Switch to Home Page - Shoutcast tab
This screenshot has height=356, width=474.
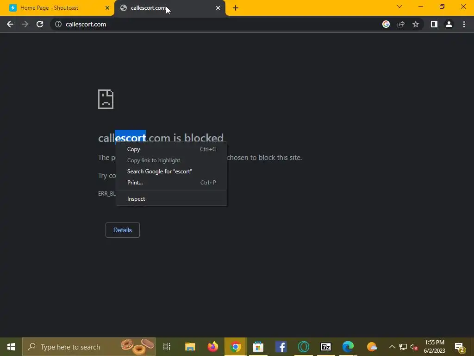(x=57, y=8)
